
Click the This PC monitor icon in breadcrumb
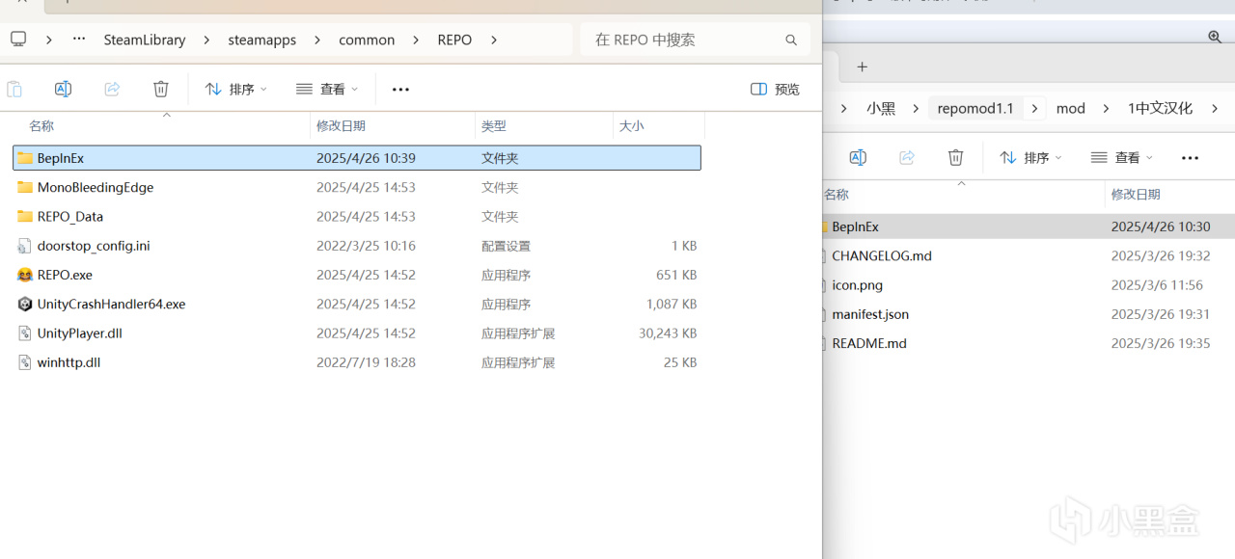click(18, 40)
